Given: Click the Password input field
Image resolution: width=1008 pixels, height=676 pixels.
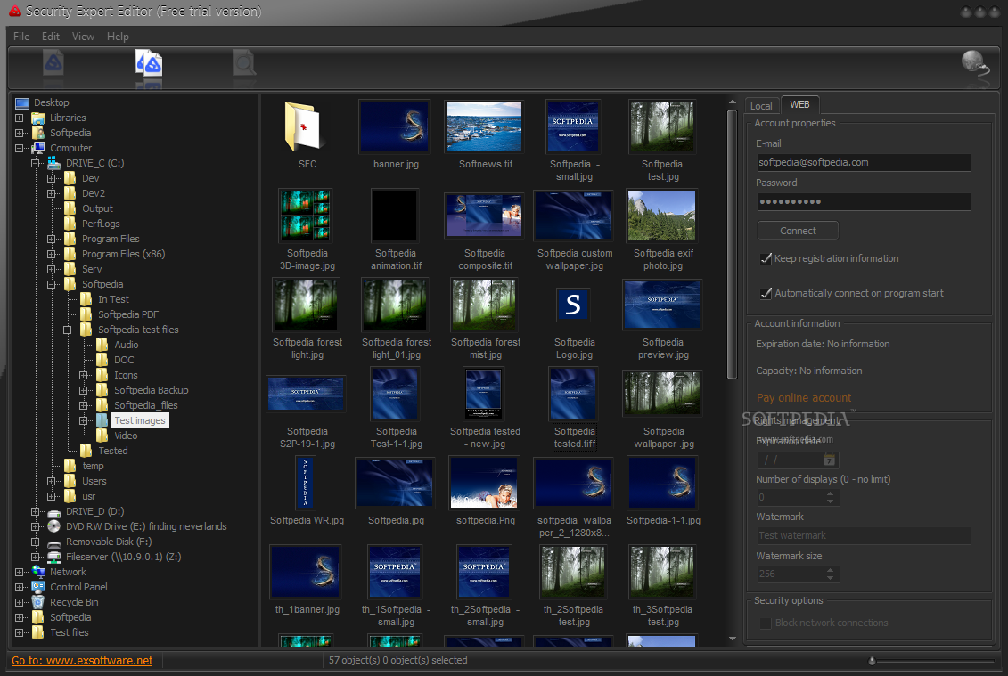Looking at the screenshot, I should (864, 202).
